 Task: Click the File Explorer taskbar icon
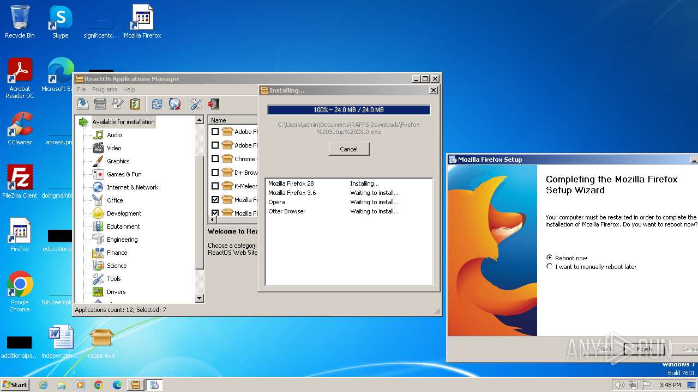[62, 385]
